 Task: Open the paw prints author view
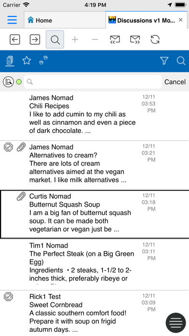[x=43, y=60]
